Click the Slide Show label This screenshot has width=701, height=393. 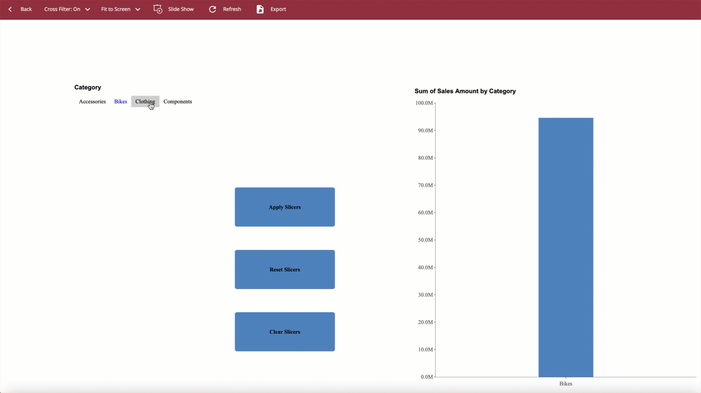click(181, 9)
